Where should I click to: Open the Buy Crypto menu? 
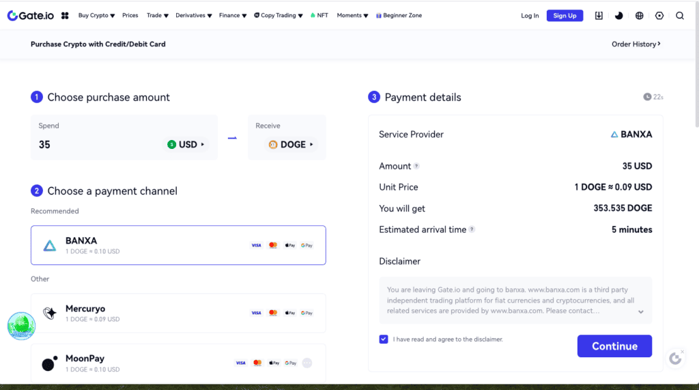click(97, 15)
